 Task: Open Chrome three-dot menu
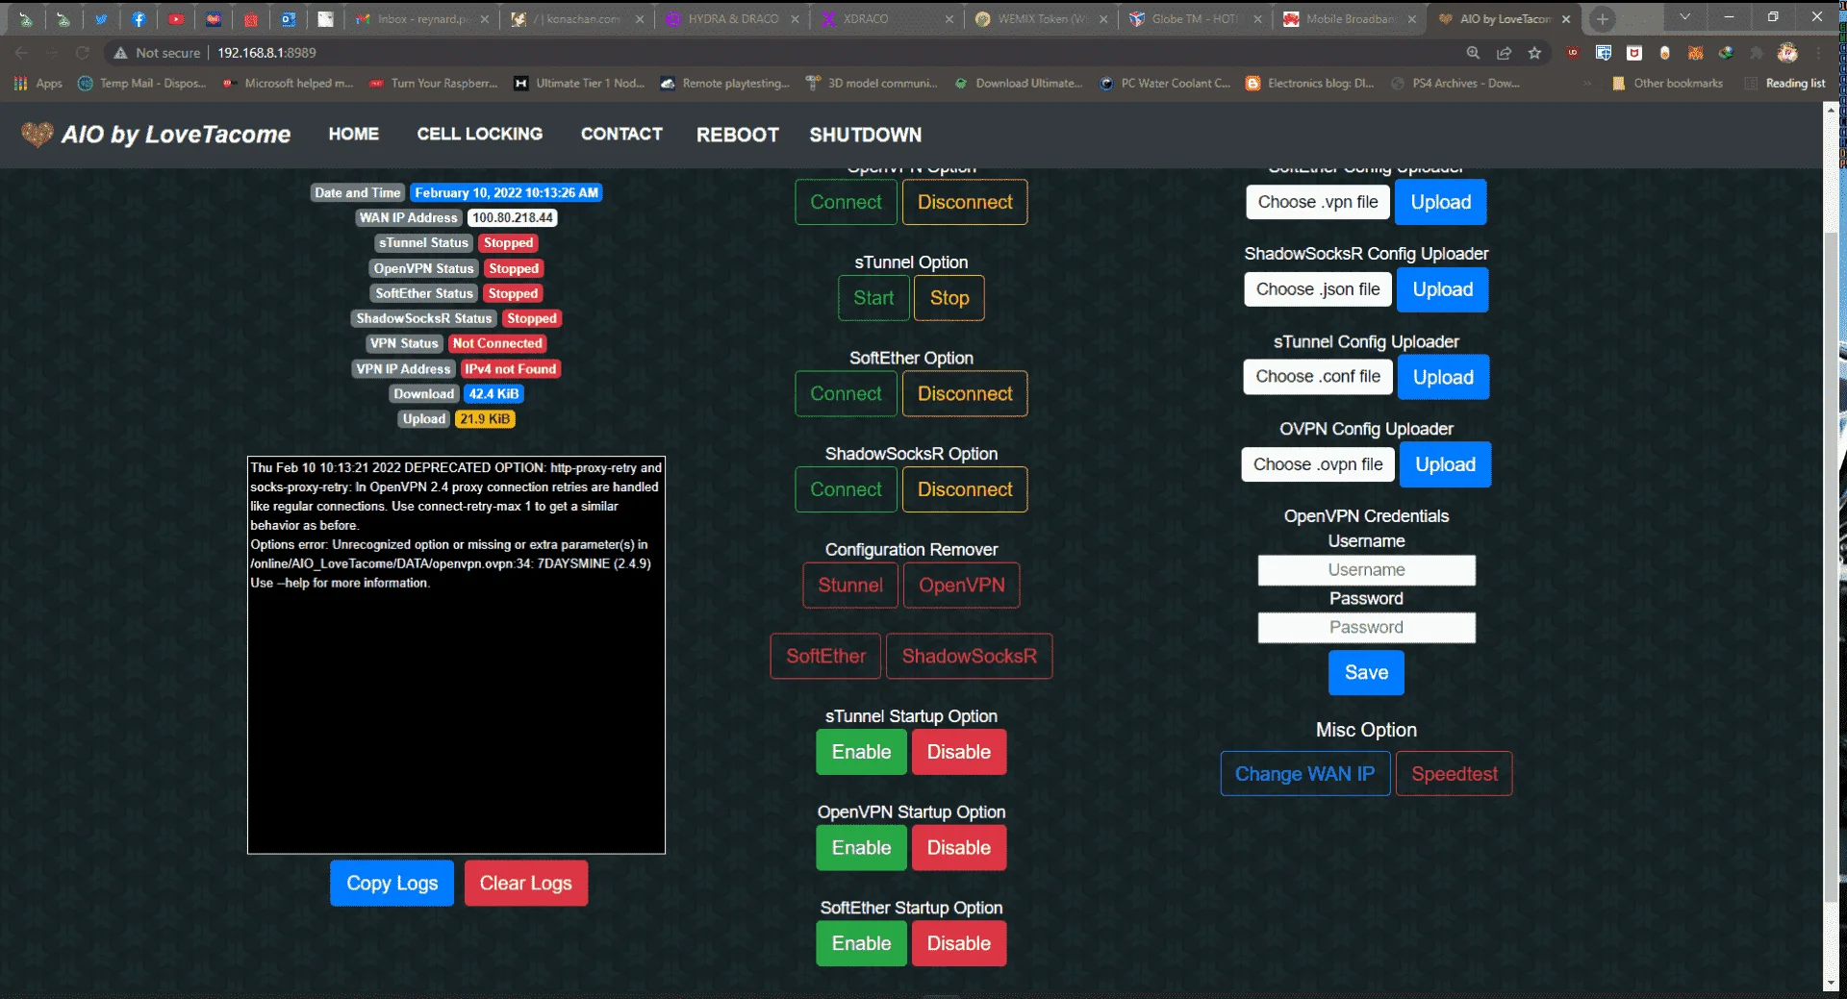tap(1818, 53)
